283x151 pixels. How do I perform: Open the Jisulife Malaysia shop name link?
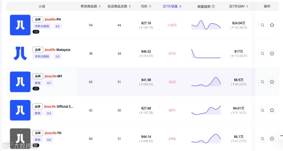click(x=58, y=50)
